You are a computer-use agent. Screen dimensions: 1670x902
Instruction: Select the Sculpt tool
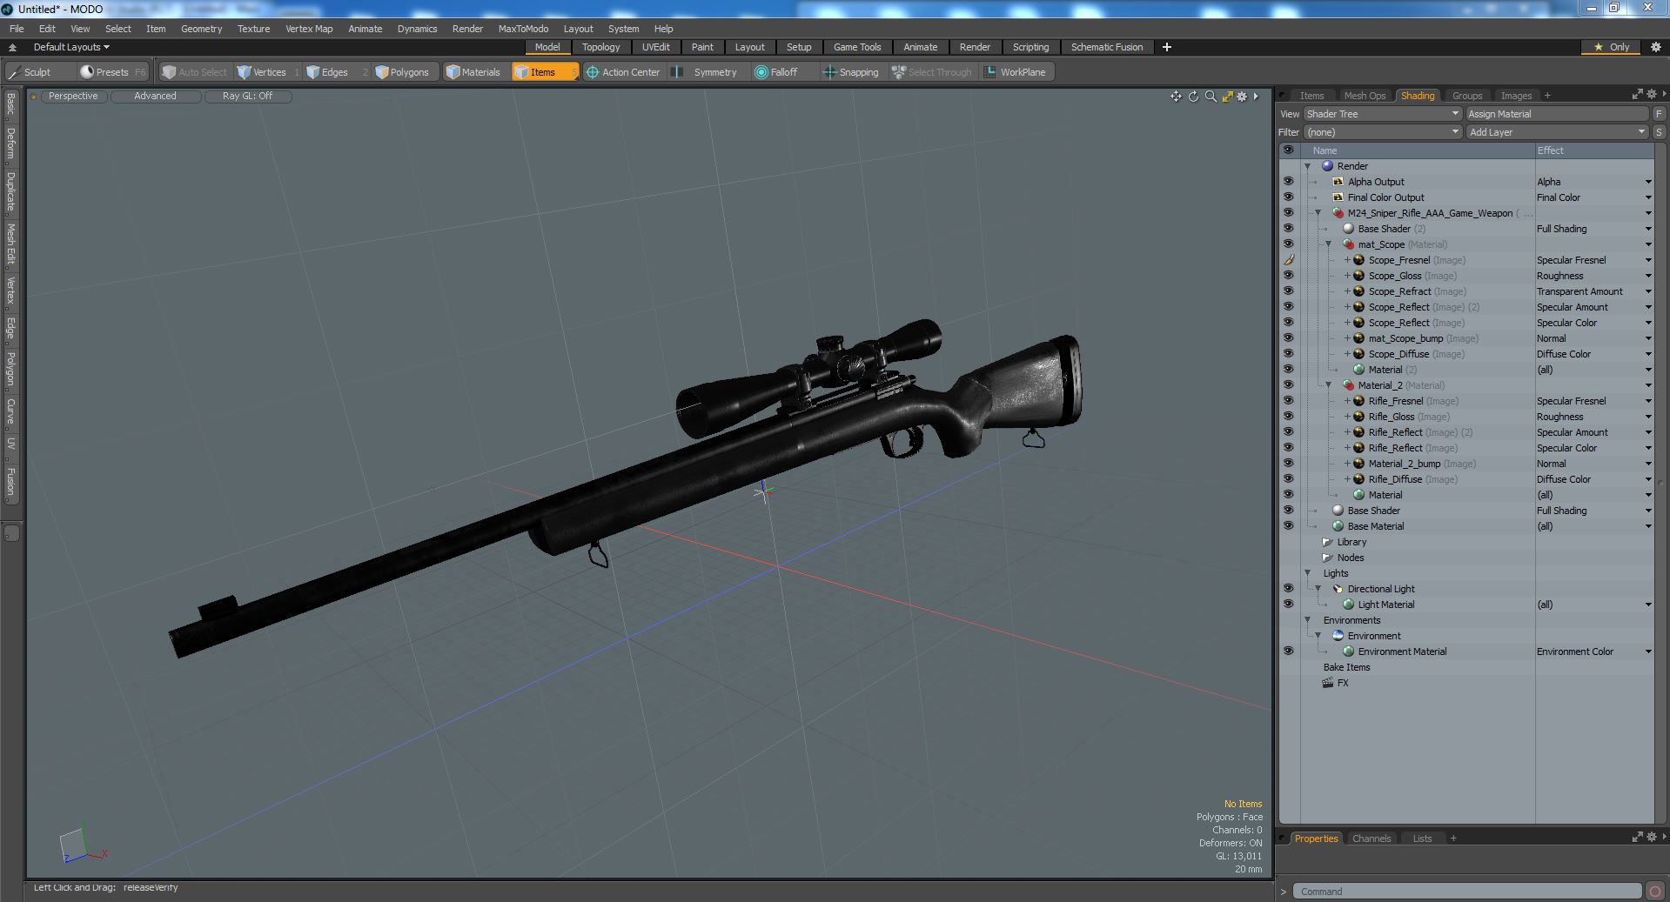(30, 72)
